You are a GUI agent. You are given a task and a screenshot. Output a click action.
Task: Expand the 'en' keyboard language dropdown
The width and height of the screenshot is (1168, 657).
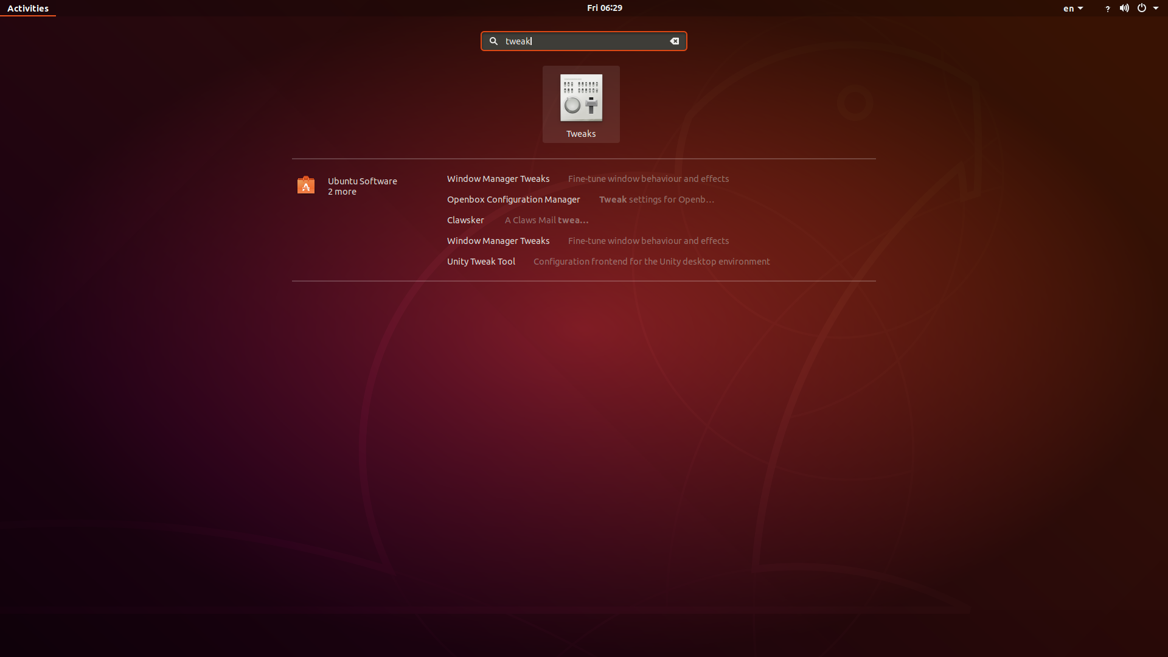pyautogui.click(x=1073, y=9)
